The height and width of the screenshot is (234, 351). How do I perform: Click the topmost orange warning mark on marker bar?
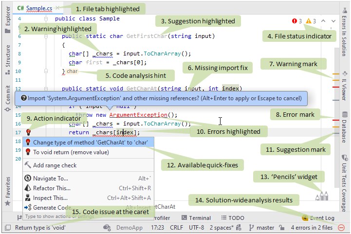click(x=336, y=74)
